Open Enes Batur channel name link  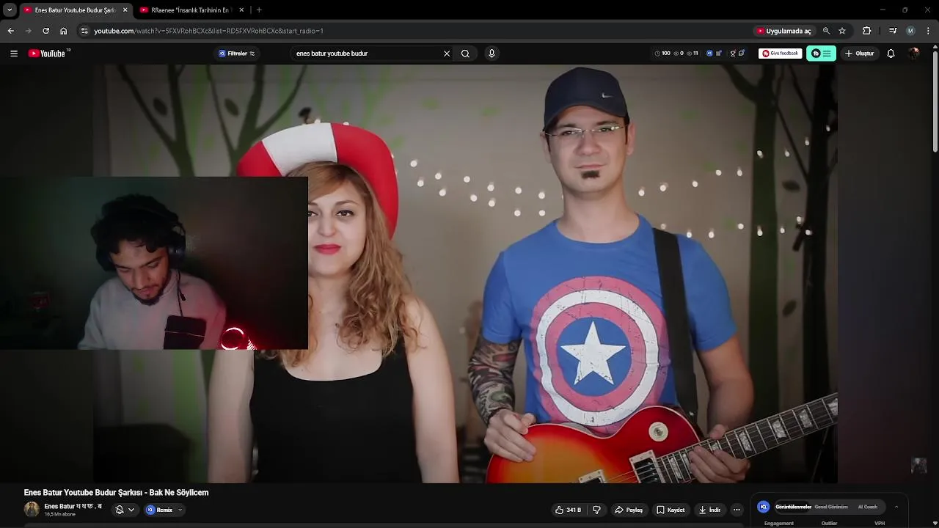73,506
